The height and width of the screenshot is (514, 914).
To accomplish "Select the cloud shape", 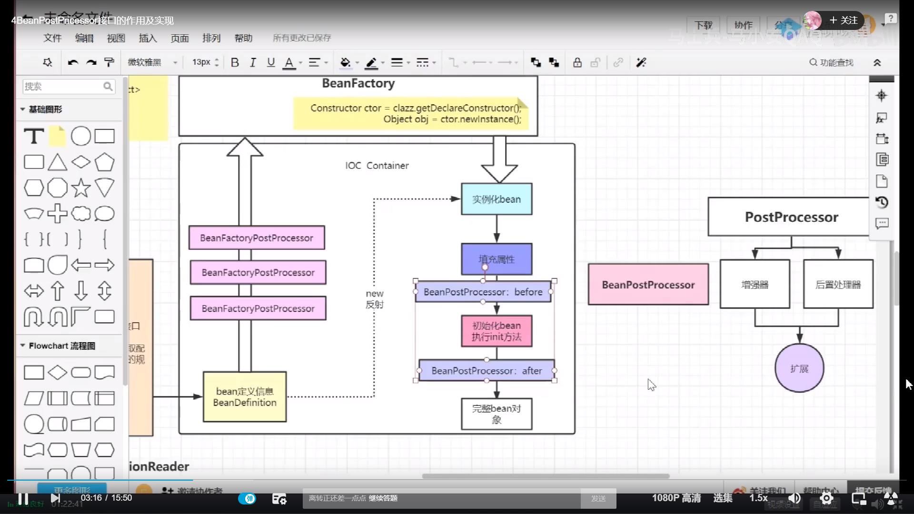I will point(80,214).
